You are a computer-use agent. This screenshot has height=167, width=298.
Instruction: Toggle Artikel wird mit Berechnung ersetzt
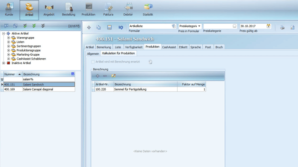coord(93,62)
